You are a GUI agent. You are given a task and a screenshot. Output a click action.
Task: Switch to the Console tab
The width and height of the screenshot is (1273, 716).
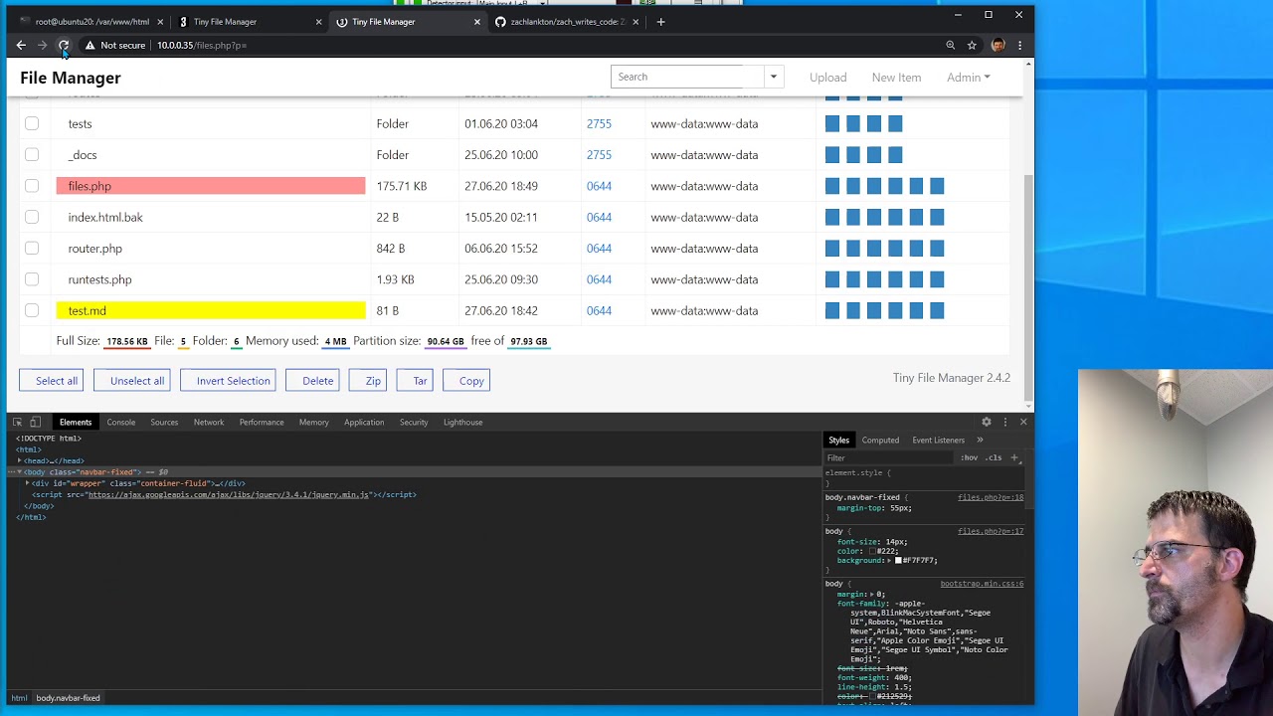pos(121,422)
